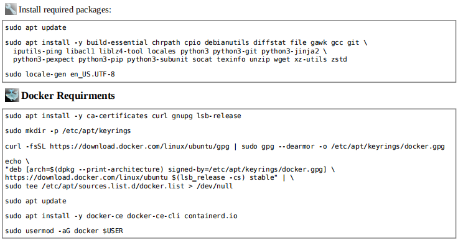
Task: Click the sudo locale-gen en_US.UTF-8 command
Action: tap(60, 74)
